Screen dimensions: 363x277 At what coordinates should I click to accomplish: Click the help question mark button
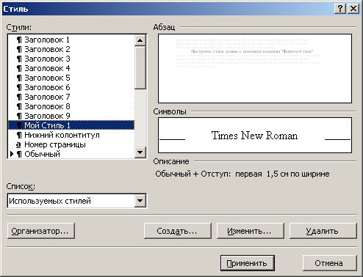pyautogui.click(x=340, y=9)
